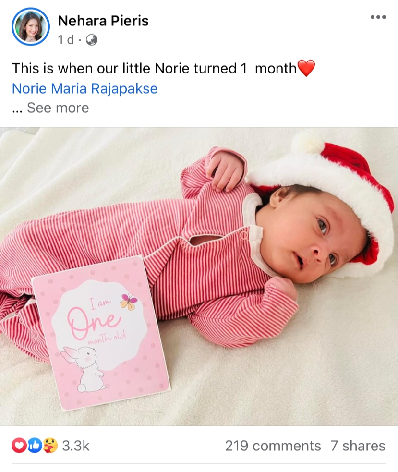View the 3.3k reactions list
The height and width of the screenshot is (472, 398).
76,446
